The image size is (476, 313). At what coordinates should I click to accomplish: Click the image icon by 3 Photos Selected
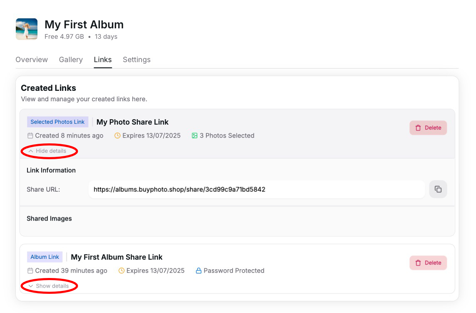pos(194,135)
